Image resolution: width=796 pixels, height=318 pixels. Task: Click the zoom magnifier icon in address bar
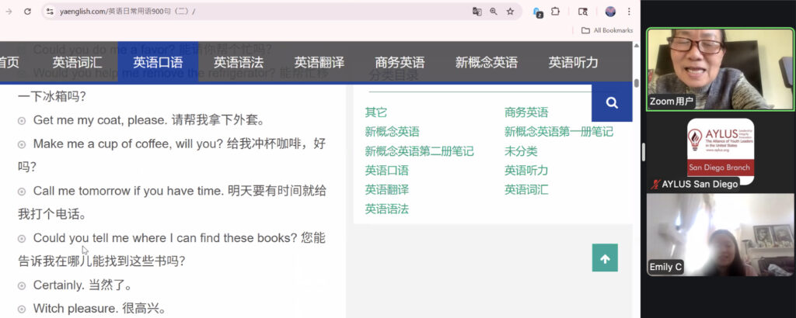coord(493,12)
